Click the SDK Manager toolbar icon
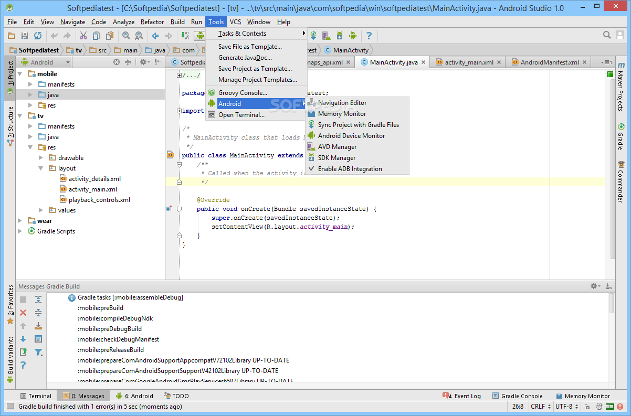This screenshot has height=416, width=631. click(x=340, y=36)
